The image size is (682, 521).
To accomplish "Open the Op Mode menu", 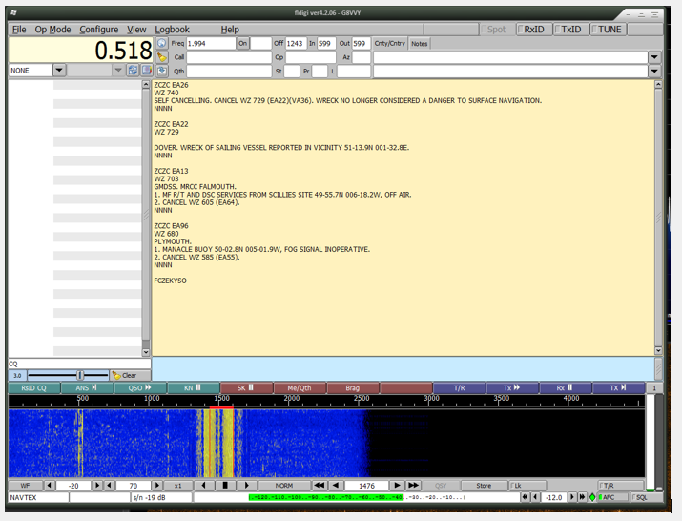I will (x=52, y=30).
